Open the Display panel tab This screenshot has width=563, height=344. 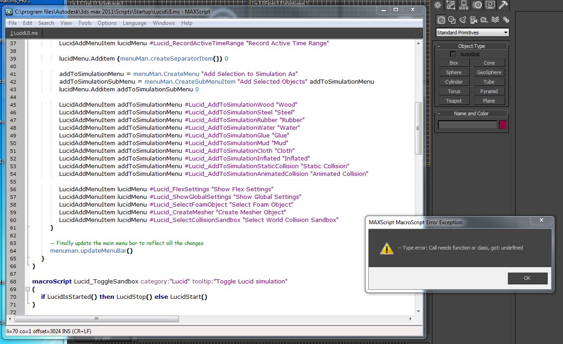click(490, 5)
